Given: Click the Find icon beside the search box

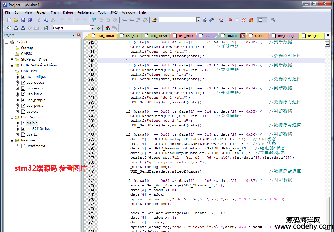Looking at the screenshot, I should coord(205,20).
